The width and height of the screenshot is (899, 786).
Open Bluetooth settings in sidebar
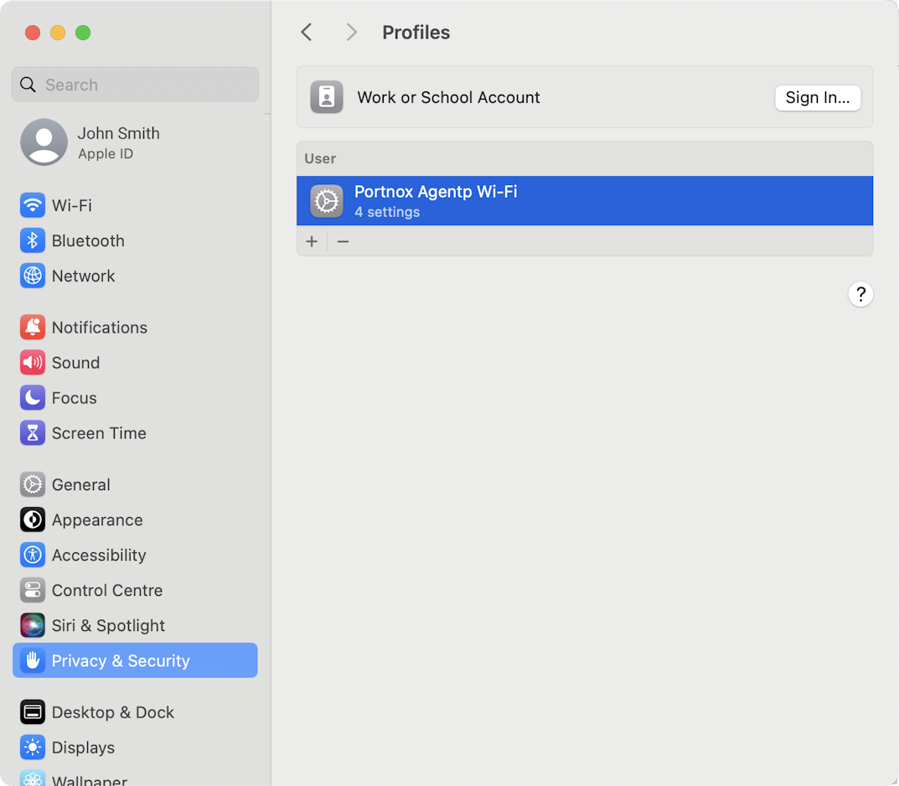coord(135,240)
